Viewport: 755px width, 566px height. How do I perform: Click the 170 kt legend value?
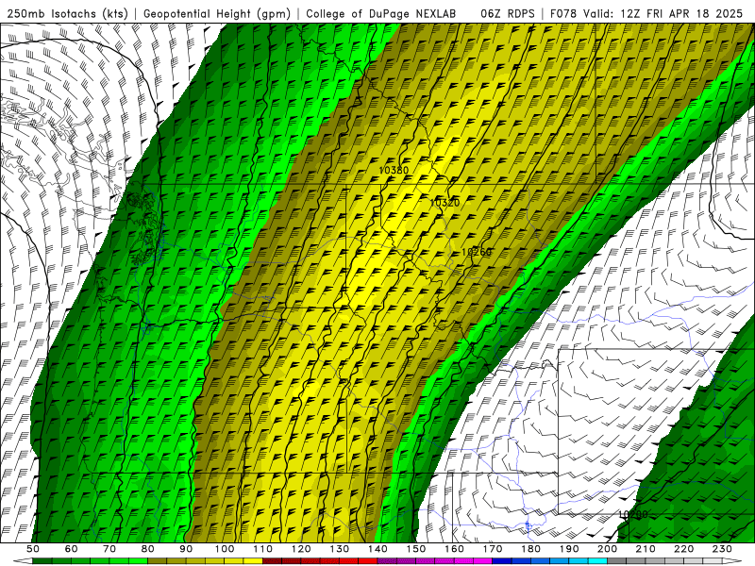[493, 549]
